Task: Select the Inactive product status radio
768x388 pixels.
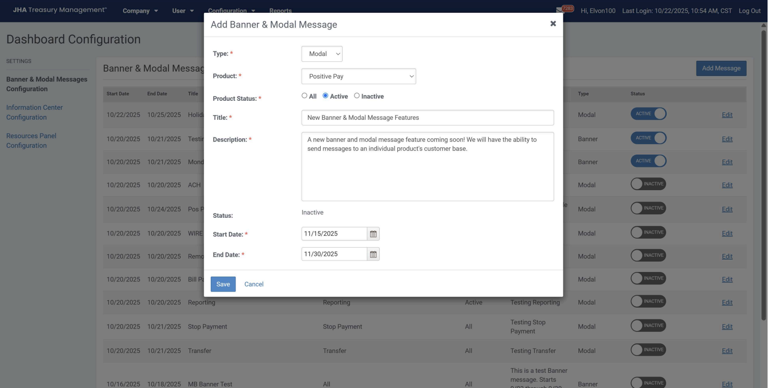Action: pyautogui.click(x=357, y=96)
